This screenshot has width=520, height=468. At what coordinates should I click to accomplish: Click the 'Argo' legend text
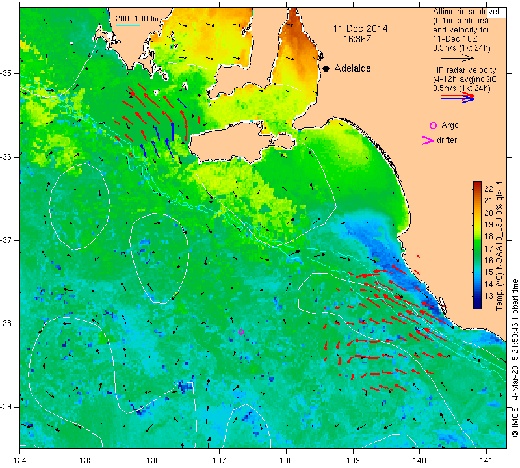[450, 125]
